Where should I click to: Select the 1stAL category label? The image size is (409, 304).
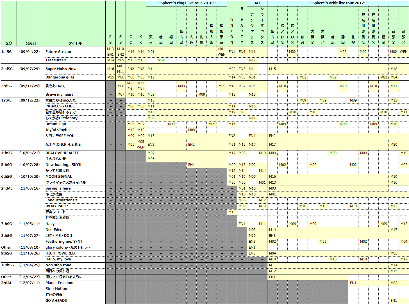tap(7, 100)
